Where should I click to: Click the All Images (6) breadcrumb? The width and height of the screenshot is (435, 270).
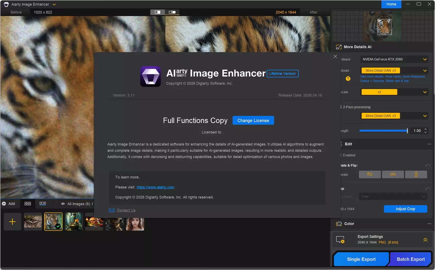click(79, 204)
